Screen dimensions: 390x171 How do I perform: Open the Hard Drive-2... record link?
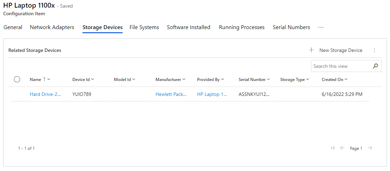[x=45, y=94]
